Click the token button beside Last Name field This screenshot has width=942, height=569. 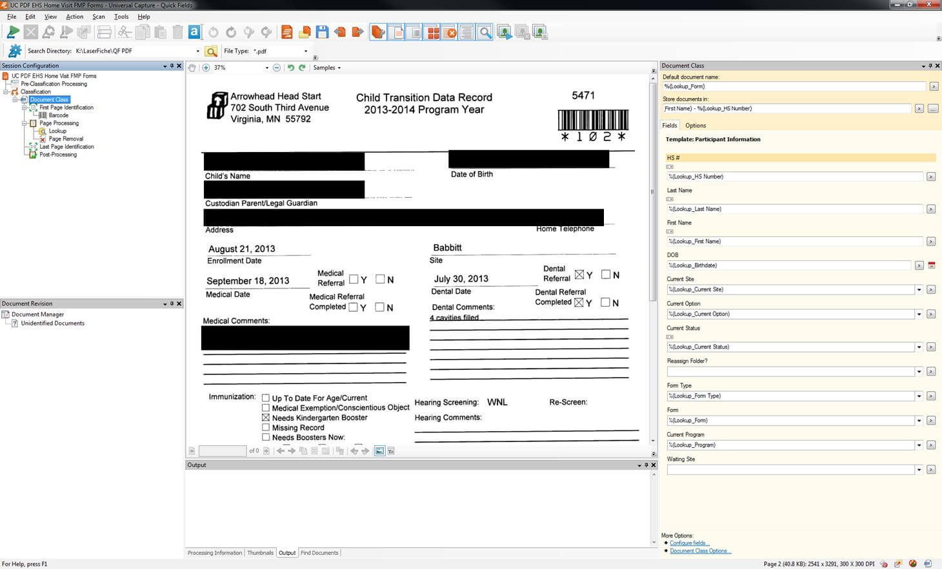(930, 209)
